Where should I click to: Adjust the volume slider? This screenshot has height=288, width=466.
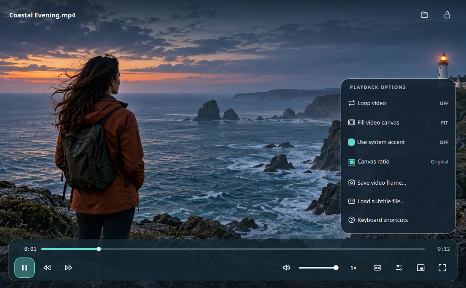click(319, 268)
